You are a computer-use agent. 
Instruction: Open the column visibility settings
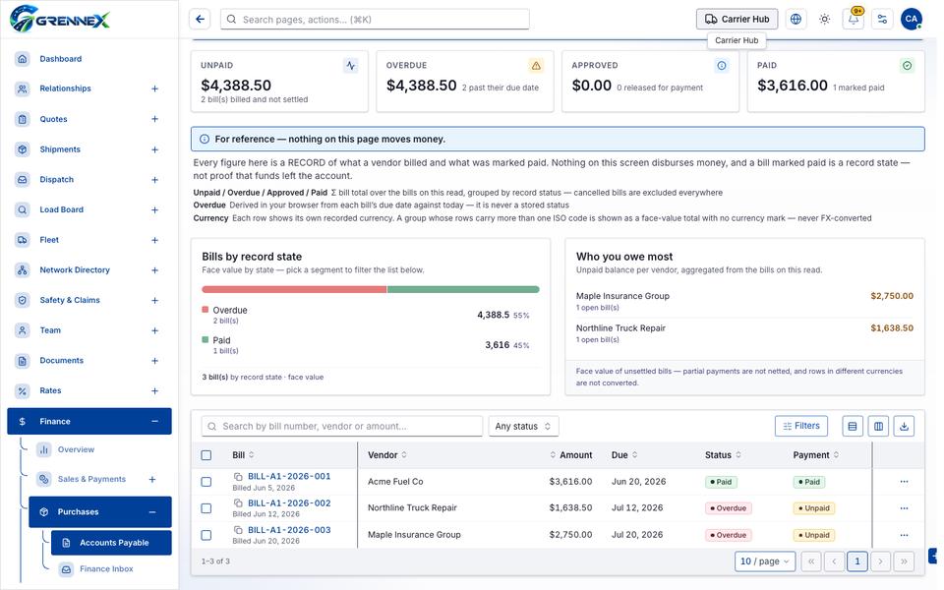point(878,426)
